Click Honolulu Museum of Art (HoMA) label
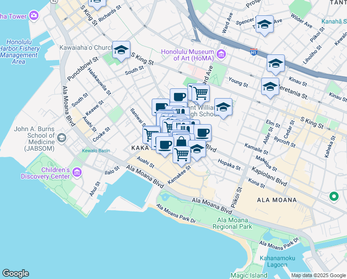The width and height of the screenshot is (347, 279). click(187, 55)
